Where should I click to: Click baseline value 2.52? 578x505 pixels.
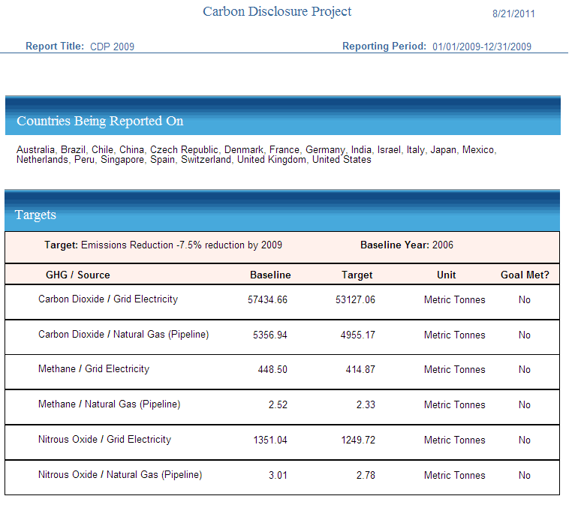[278, 404]
